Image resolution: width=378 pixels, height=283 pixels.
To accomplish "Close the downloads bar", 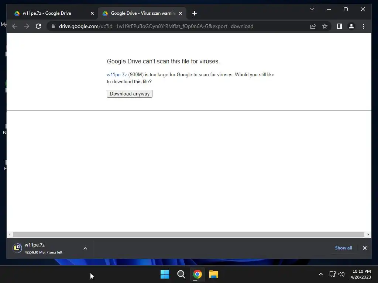I will click(364, 248).
